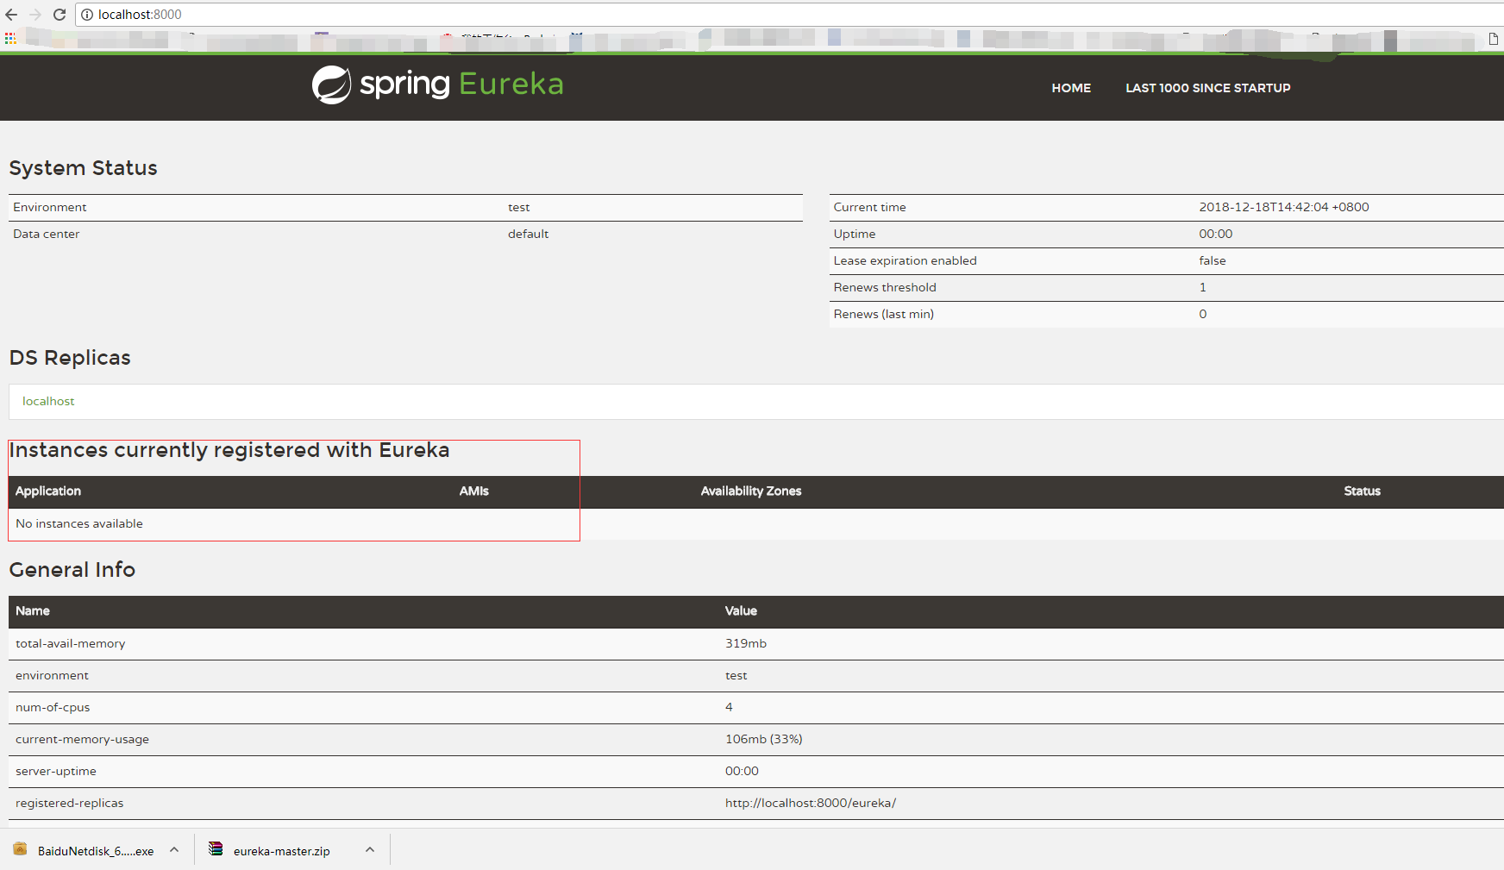Select the 'No instances available' row
The image size is (1504, 870).
click(x=756, y=523)
